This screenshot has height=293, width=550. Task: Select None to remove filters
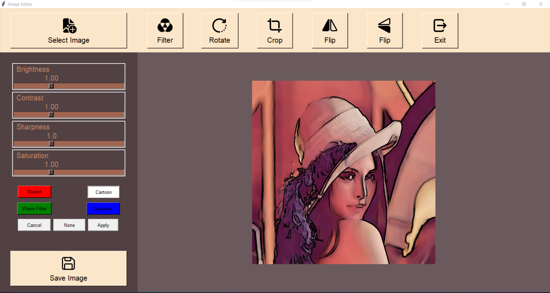pos(69,225)
